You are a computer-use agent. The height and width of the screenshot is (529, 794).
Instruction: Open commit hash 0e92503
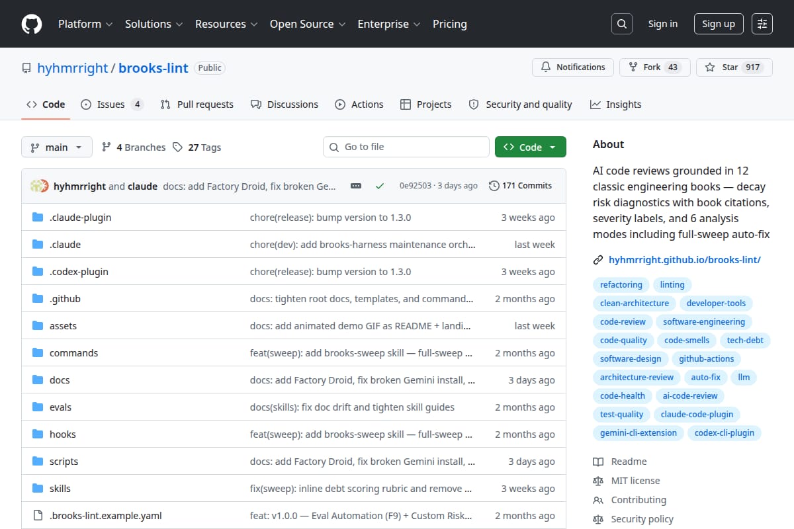[x=415, y=186]
